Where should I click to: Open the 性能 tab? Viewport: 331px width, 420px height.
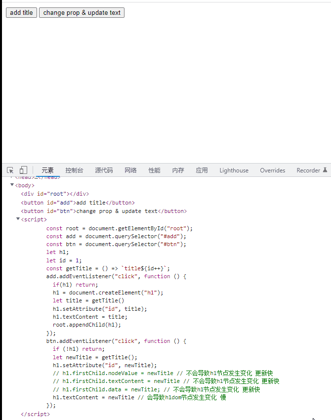click(154, 170)
